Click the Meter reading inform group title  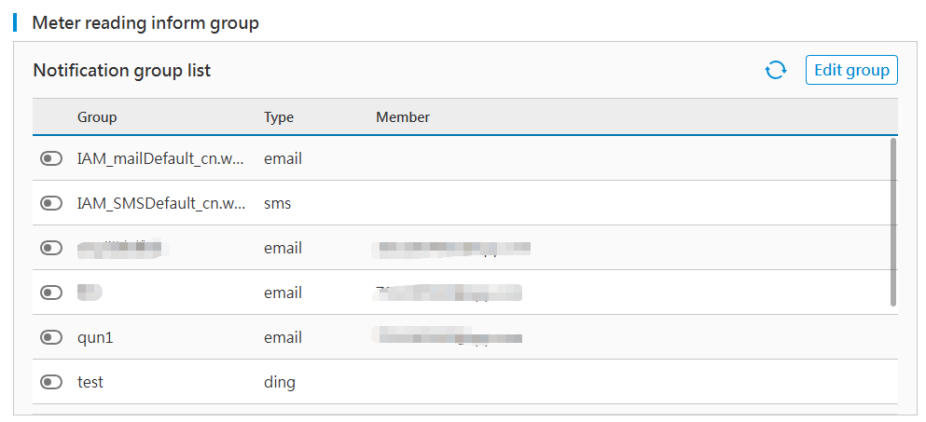tap(145, 23)
